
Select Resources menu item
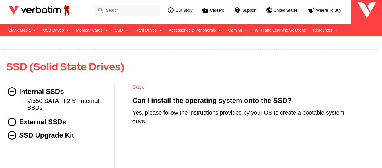[322, 30]
